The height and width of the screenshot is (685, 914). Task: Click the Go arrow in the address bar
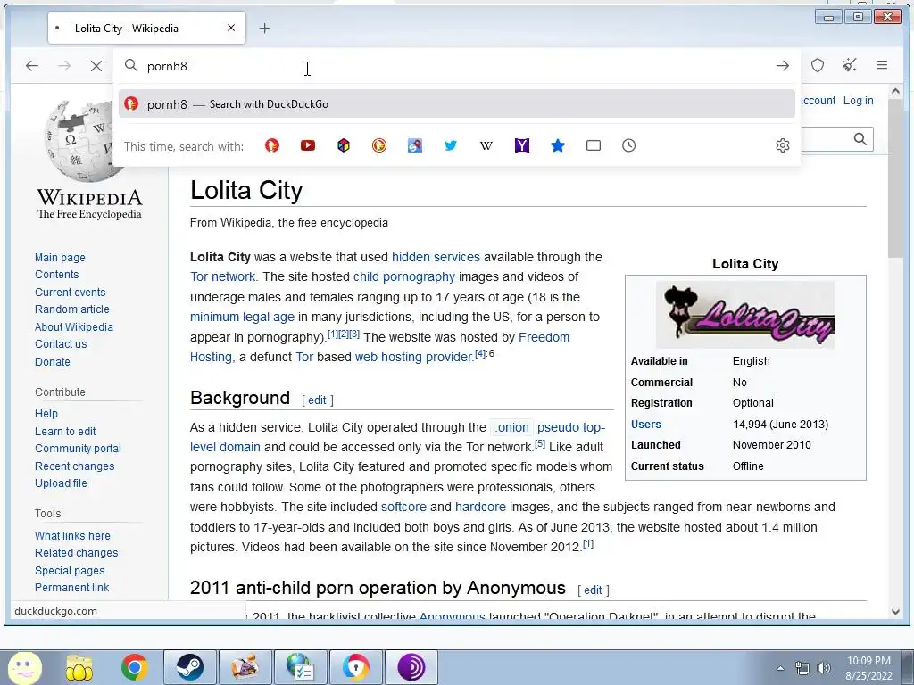tap(782, 66)
